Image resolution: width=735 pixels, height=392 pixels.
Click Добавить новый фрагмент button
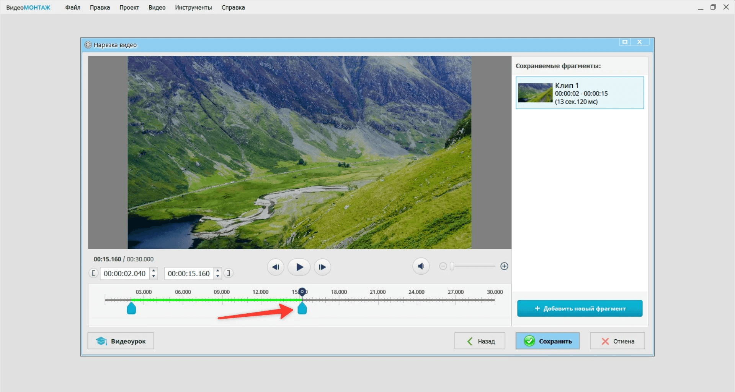tap(580, 308)
